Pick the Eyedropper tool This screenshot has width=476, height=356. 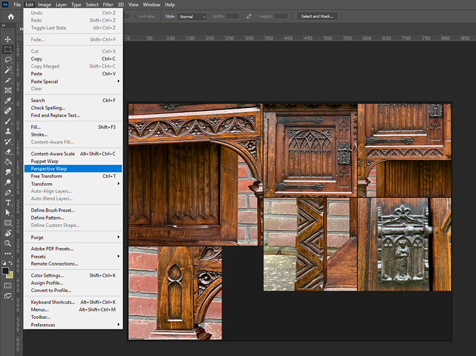coord(8,101)
